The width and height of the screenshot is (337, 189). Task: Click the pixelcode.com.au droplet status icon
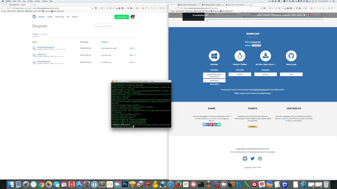(x=34, y=62)
